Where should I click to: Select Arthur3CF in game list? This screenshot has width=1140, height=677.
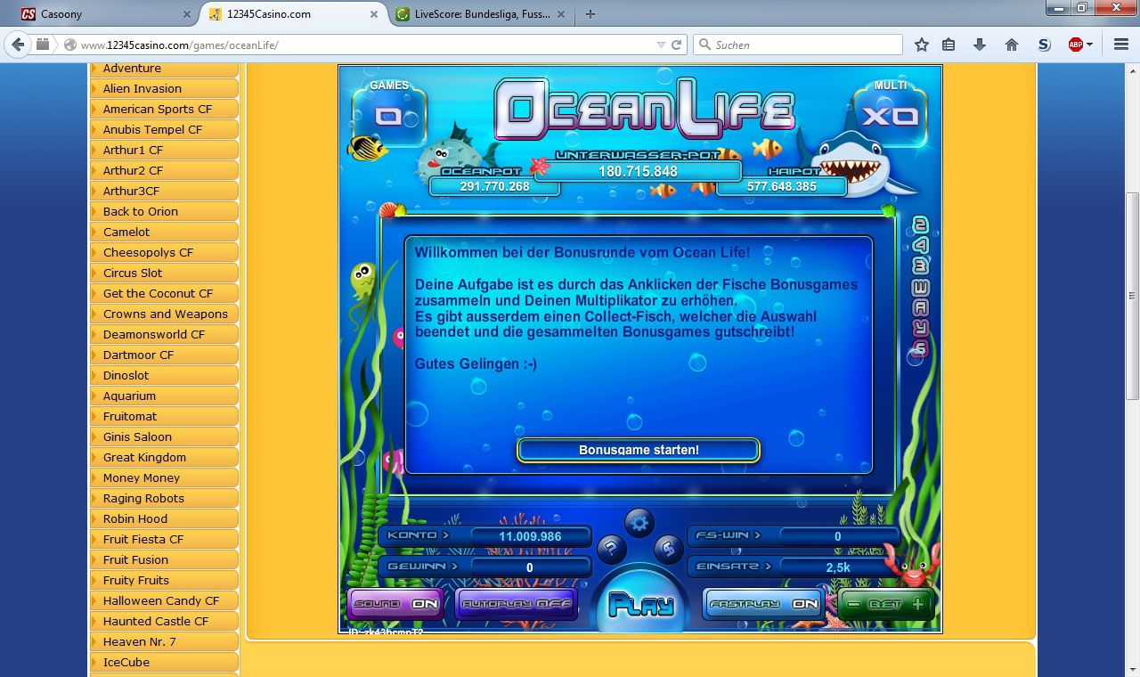click(165, 191)
